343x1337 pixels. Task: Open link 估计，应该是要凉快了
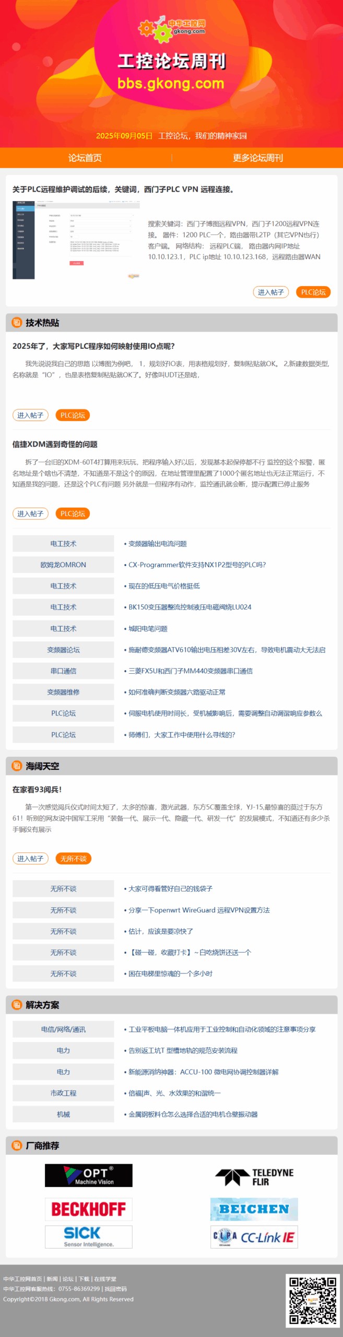click(160, 931)
